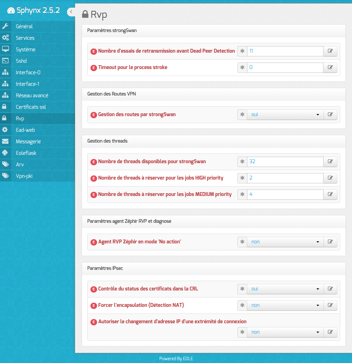Click the edit icon for Agent RVP Zéphir mode
Viewport: 352px width, 363px height.
(330, 242)
